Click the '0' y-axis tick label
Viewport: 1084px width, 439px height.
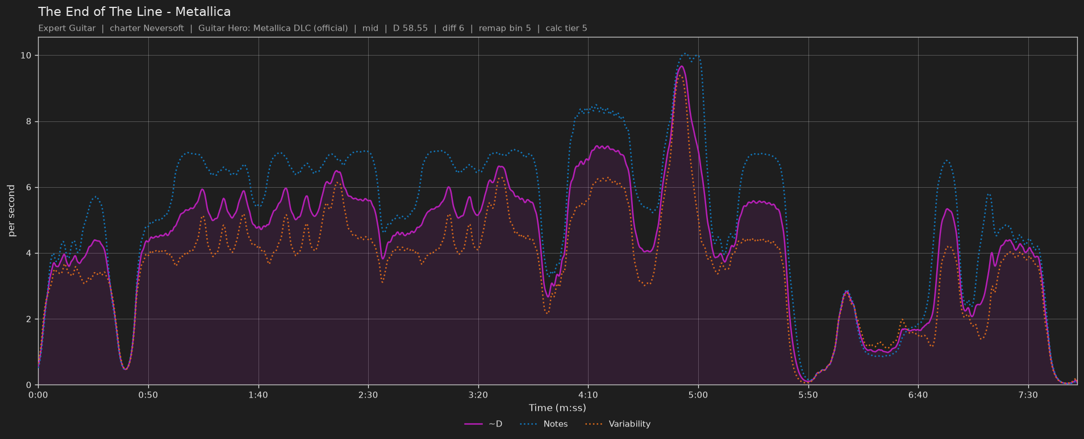[29, 385]
